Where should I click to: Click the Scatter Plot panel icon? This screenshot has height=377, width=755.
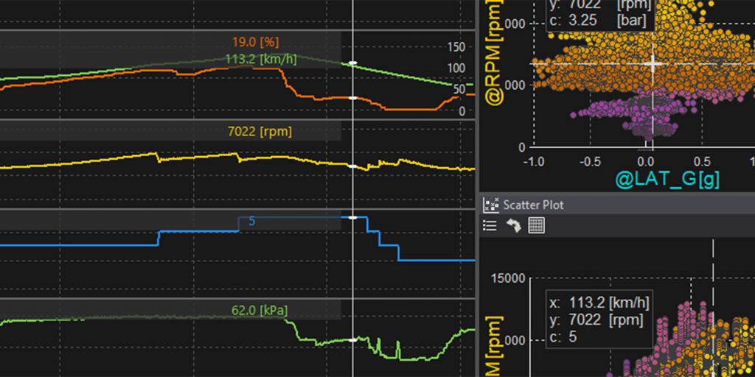[x=490, y=205]
